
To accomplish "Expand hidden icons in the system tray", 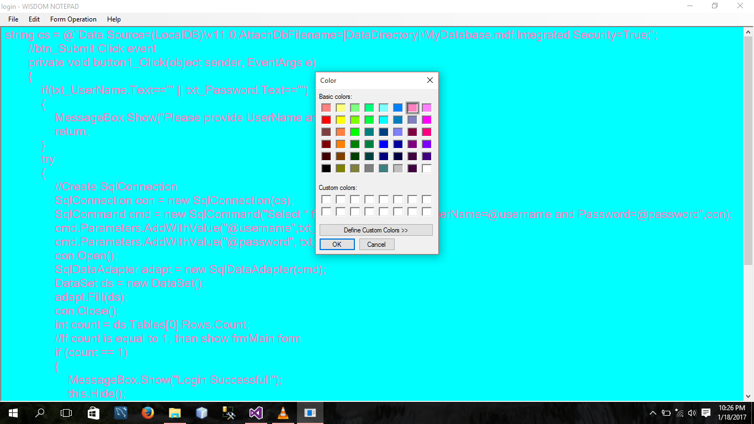I will tap(652, 412).
